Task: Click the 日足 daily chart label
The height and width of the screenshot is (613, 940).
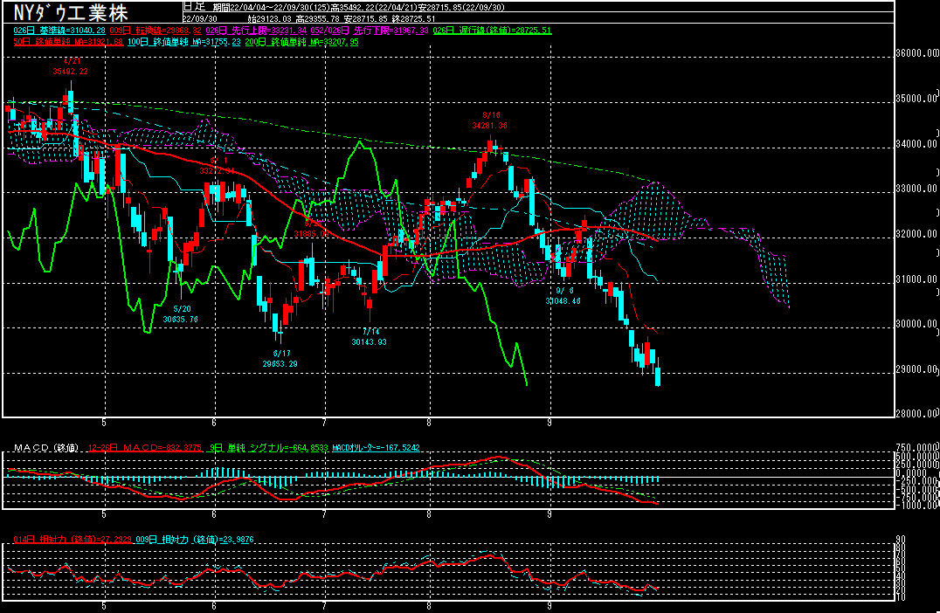Action: coord(194,7)
